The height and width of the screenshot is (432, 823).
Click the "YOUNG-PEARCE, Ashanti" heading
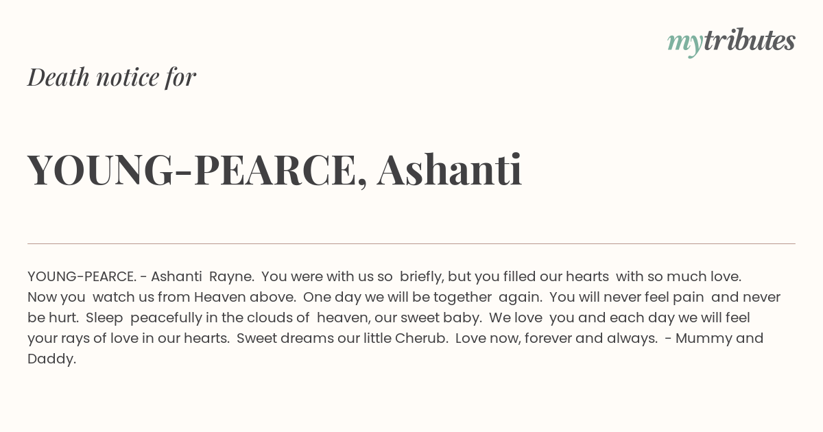click(x=274, y=169)
